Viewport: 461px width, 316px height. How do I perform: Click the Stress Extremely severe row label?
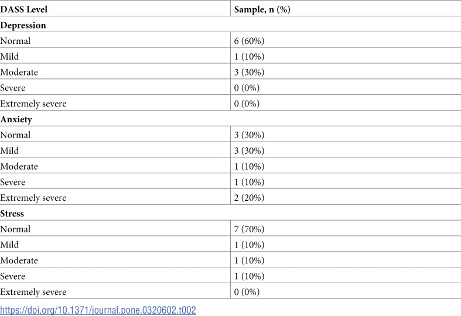click(33, 292)
